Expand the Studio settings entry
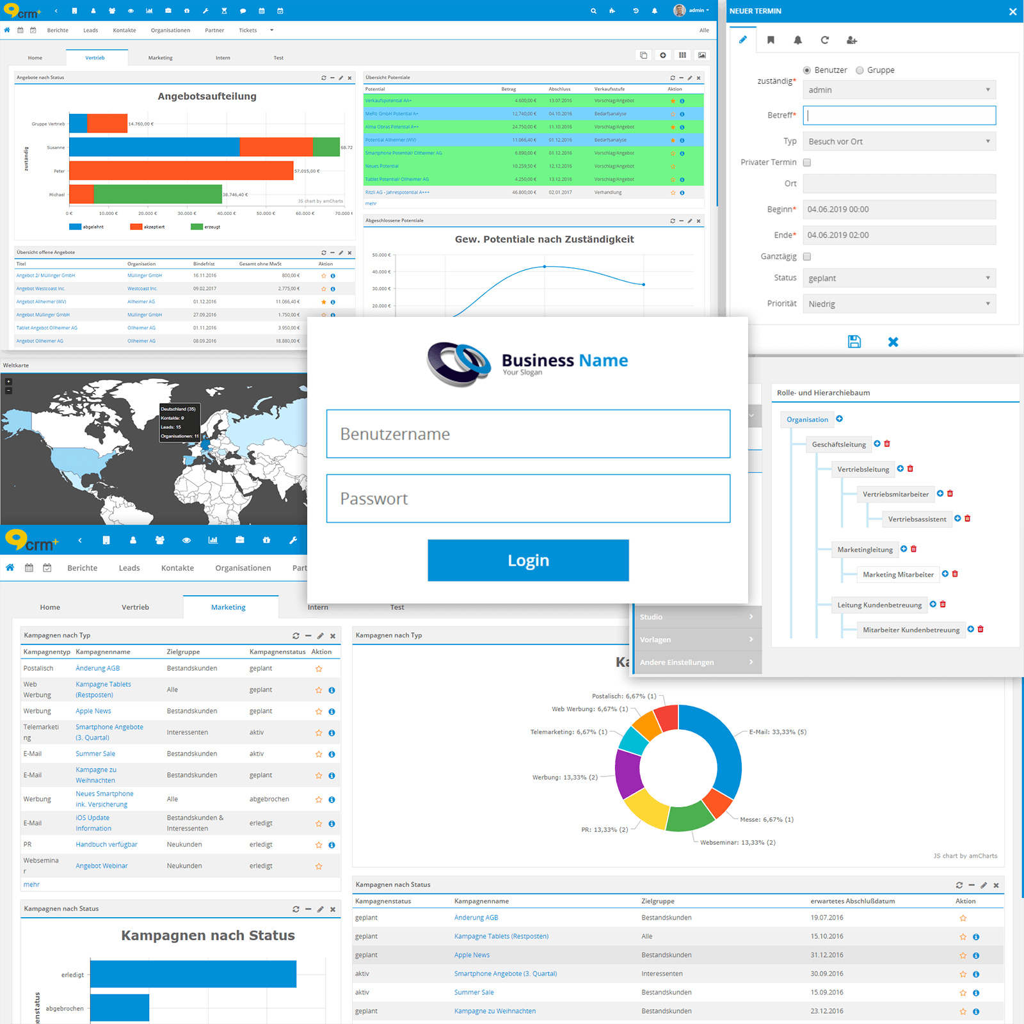The width and height of the screenshot is (1024, 1024). pos(697,617)
